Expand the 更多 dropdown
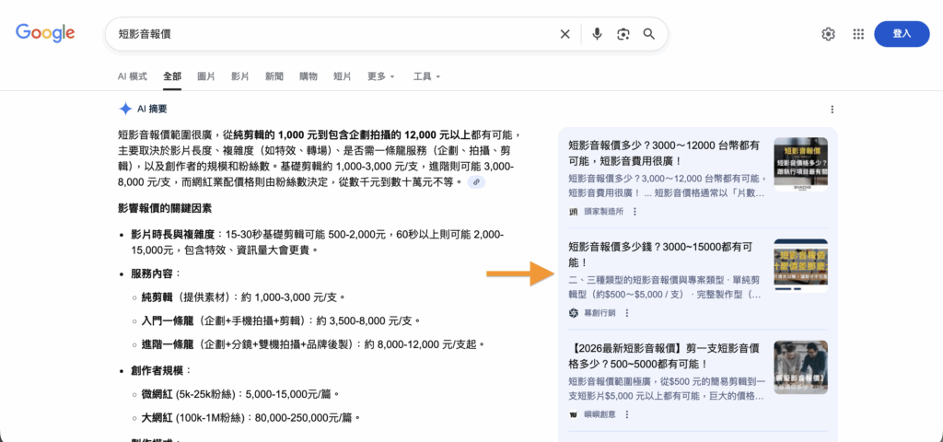943x442 pixels. point(380,76)
